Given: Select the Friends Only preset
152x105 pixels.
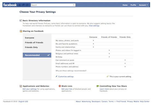Looking at the screenshot, I should (31, 47).
